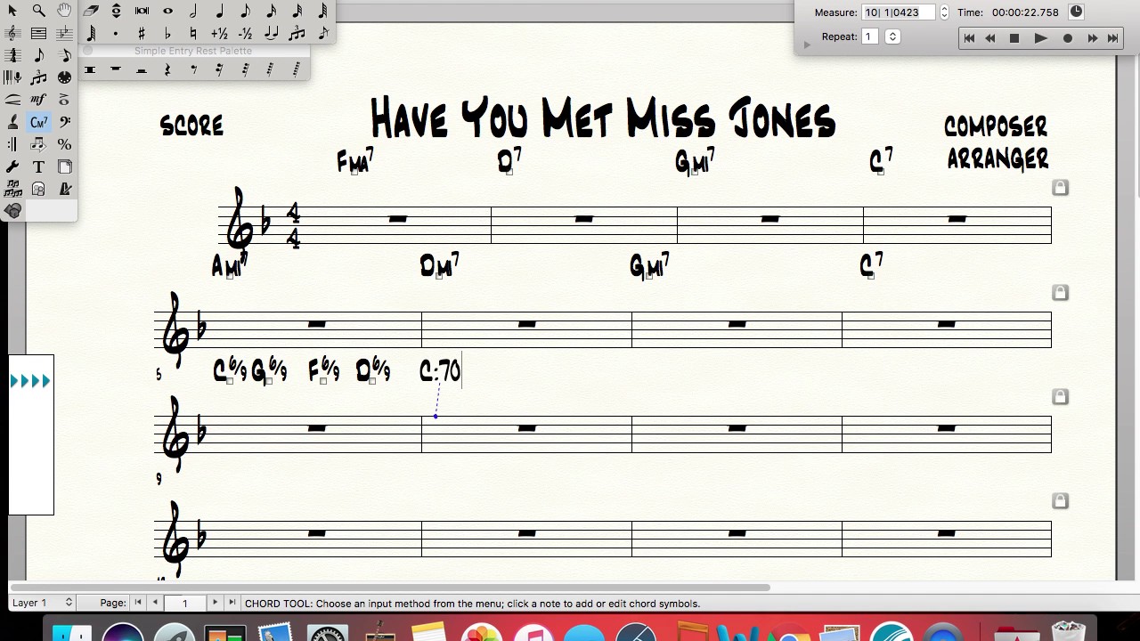This screenshot has width=1140, height=641.
Task: Skip to the end of the score
Action: [1112, 38]
